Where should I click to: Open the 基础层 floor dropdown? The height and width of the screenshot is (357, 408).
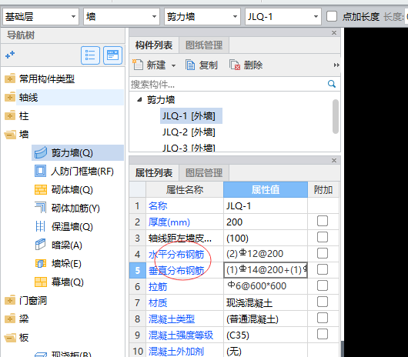(x=41, y=17)
